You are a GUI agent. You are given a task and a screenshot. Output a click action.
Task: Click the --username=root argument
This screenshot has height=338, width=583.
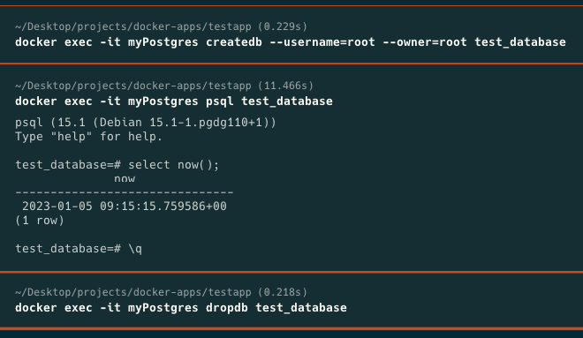(x=322, y=42)
